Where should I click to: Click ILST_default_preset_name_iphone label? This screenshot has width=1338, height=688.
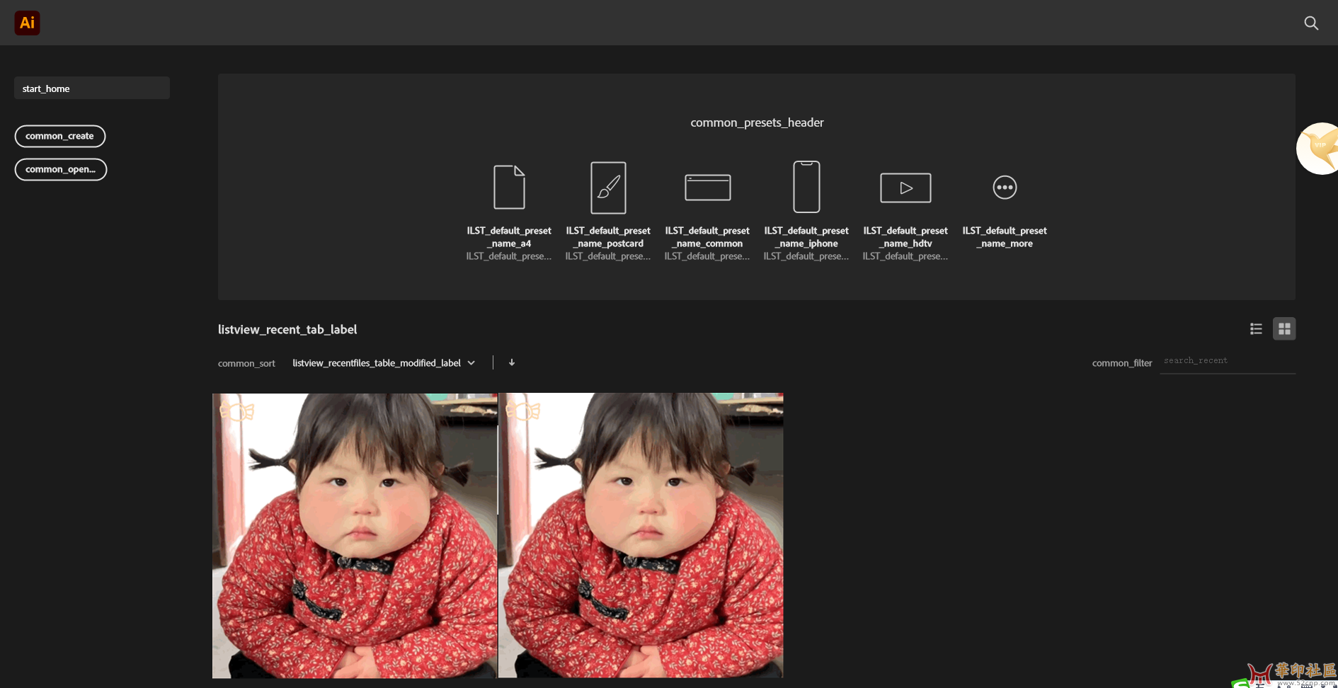click(806, 237)
